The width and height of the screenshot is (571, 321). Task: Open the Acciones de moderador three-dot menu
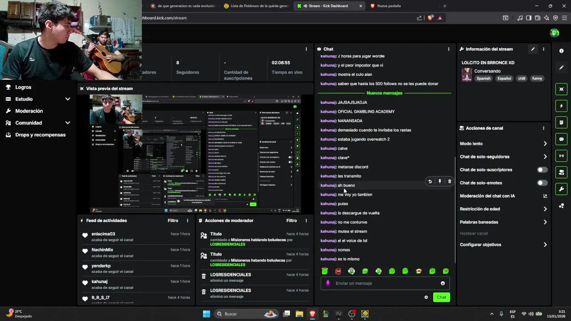click(x=306, y=221)
